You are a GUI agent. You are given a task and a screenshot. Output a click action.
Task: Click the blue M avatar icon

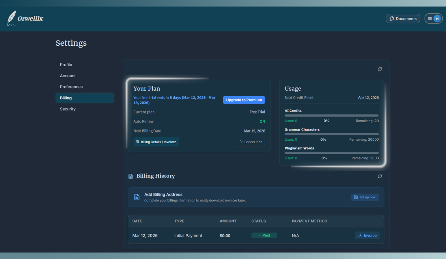point(437,18)
